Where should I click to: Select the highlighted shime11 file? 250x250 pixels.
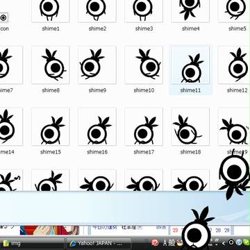pyautogui.click(x=190, y=69)
